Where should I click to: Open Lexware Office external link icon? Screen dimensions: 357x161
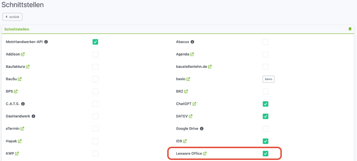[x=205, y=154]
